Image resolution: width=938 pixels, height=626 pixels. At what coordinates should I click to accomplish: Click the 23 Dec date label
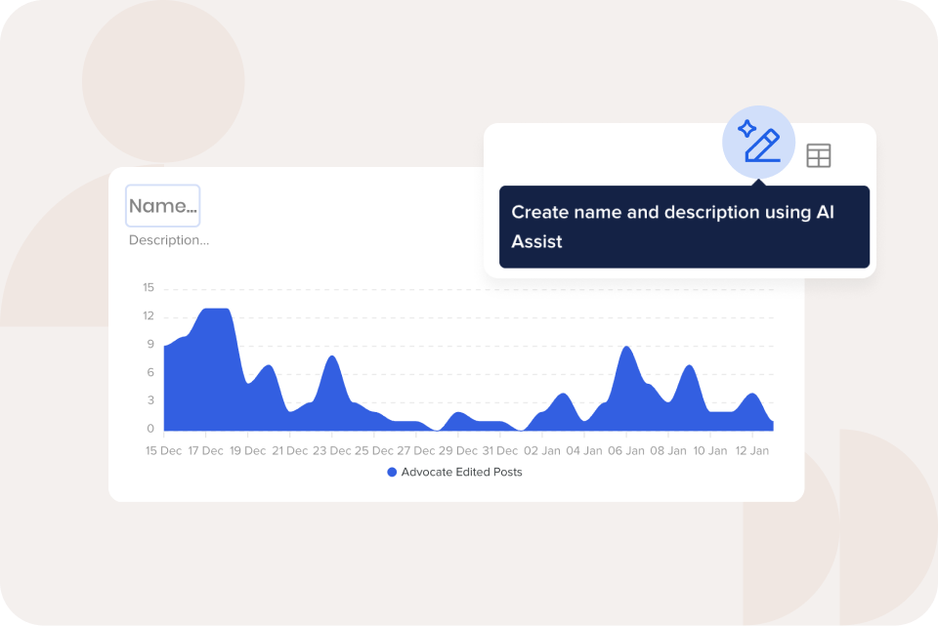point(333,450)
